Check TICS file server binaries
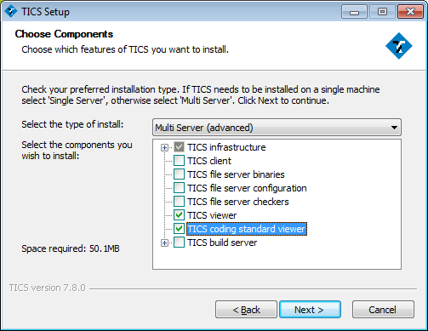This screenshot has height=331, width=428. coord(179,174)
